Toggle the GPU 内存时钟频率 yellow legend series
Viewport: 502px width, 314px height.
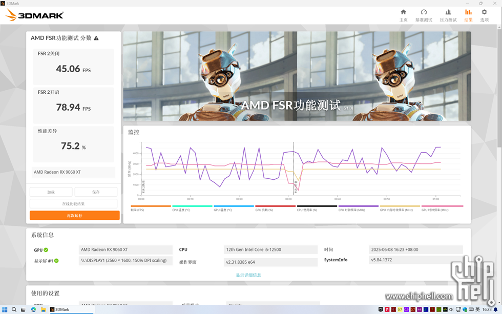pos(400,208)
